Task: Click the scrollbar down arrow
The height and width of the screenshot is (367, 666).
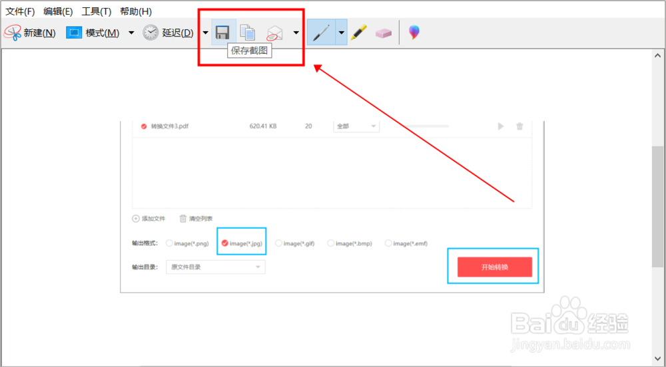Action: tap(657, 360)
